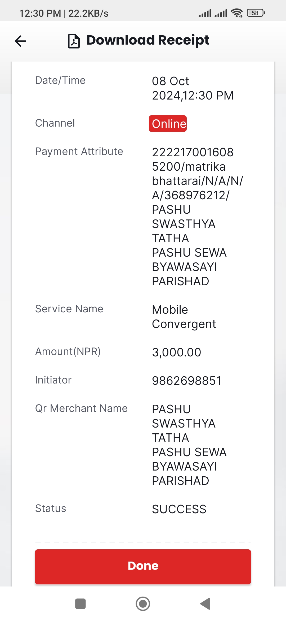Tap the date value 08 Oct 2024

tap(193, 88)
